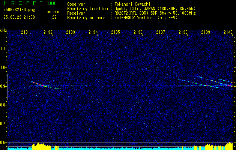The image size is (236, 150).
Task: Click time marker 2132
Action: (48, 32)
